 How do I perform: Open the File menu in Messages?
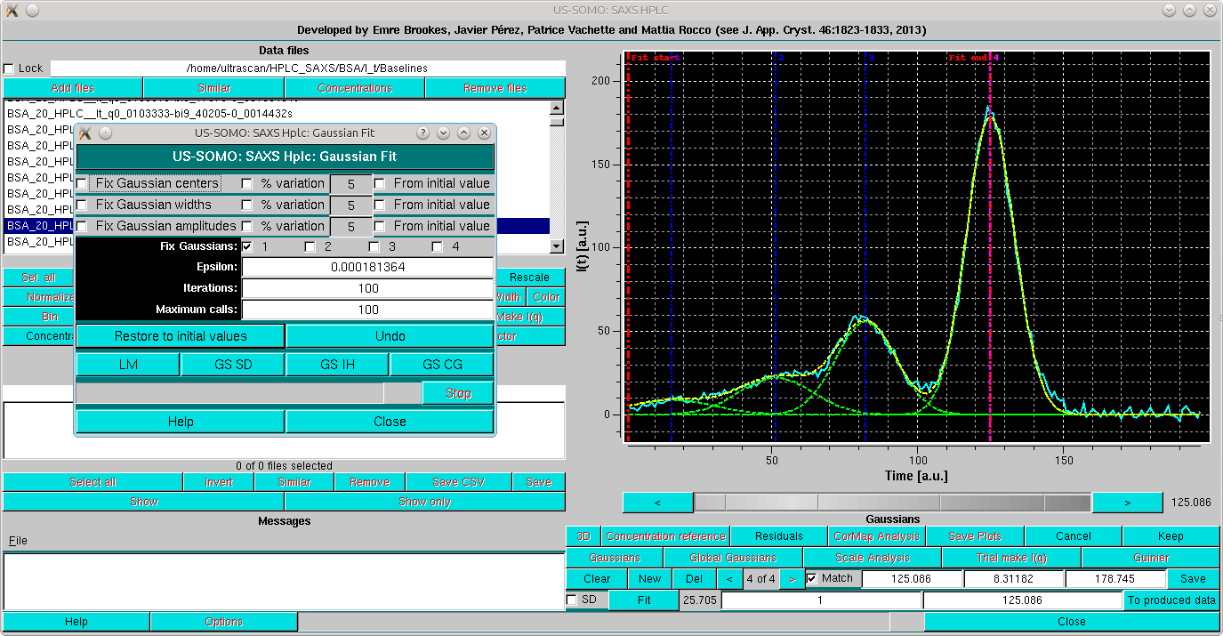pos(18,541)
